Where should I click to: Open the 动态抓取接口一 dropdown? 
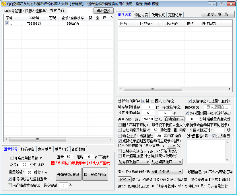tap(134, 162)
